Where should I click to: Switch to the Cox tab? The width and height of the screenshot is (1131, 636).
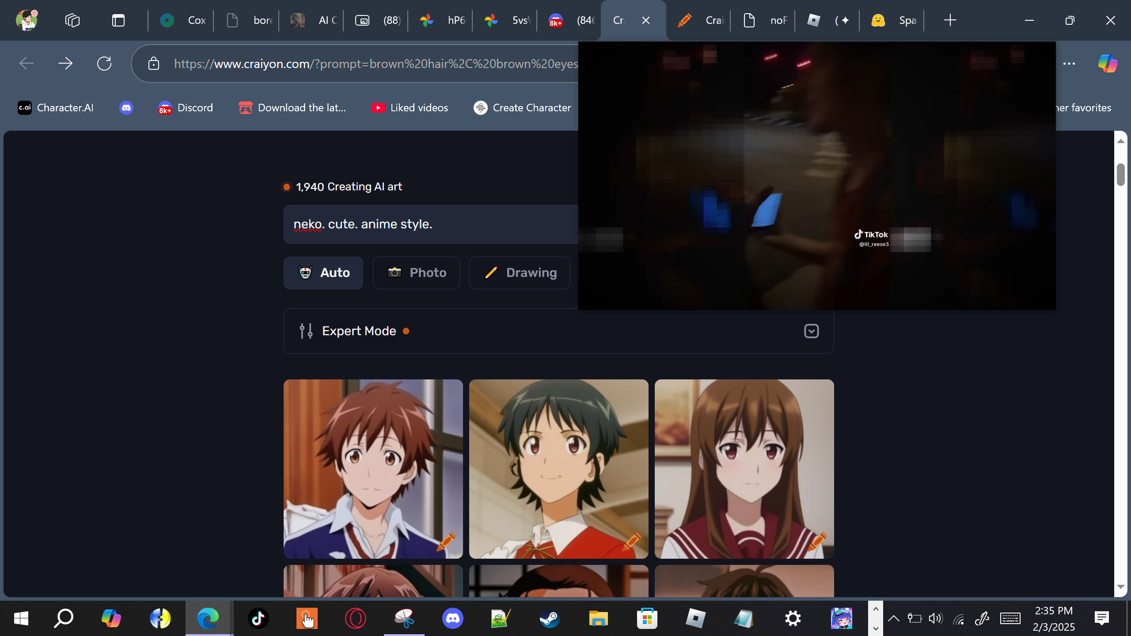[182, 20]
